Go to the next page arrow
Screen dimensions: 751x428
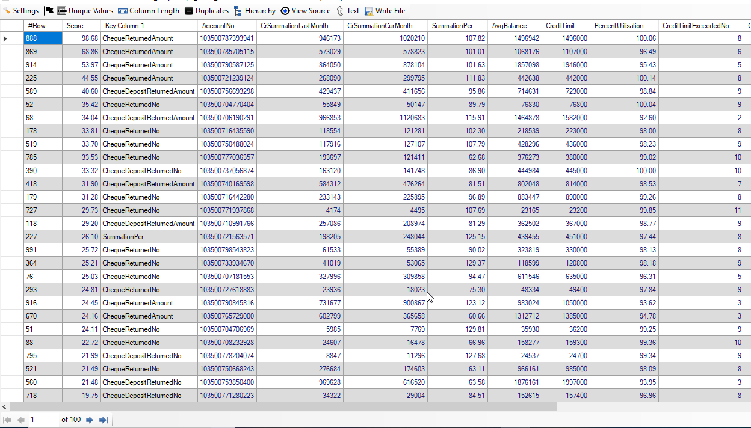click(x=90, y=420)
